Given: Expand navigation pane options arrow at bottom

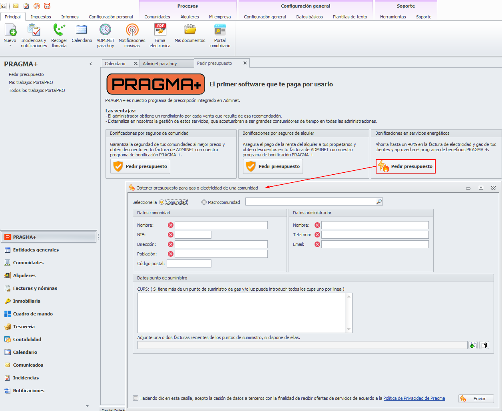Looking at the screenshot, I should click(x=87, y=406).
